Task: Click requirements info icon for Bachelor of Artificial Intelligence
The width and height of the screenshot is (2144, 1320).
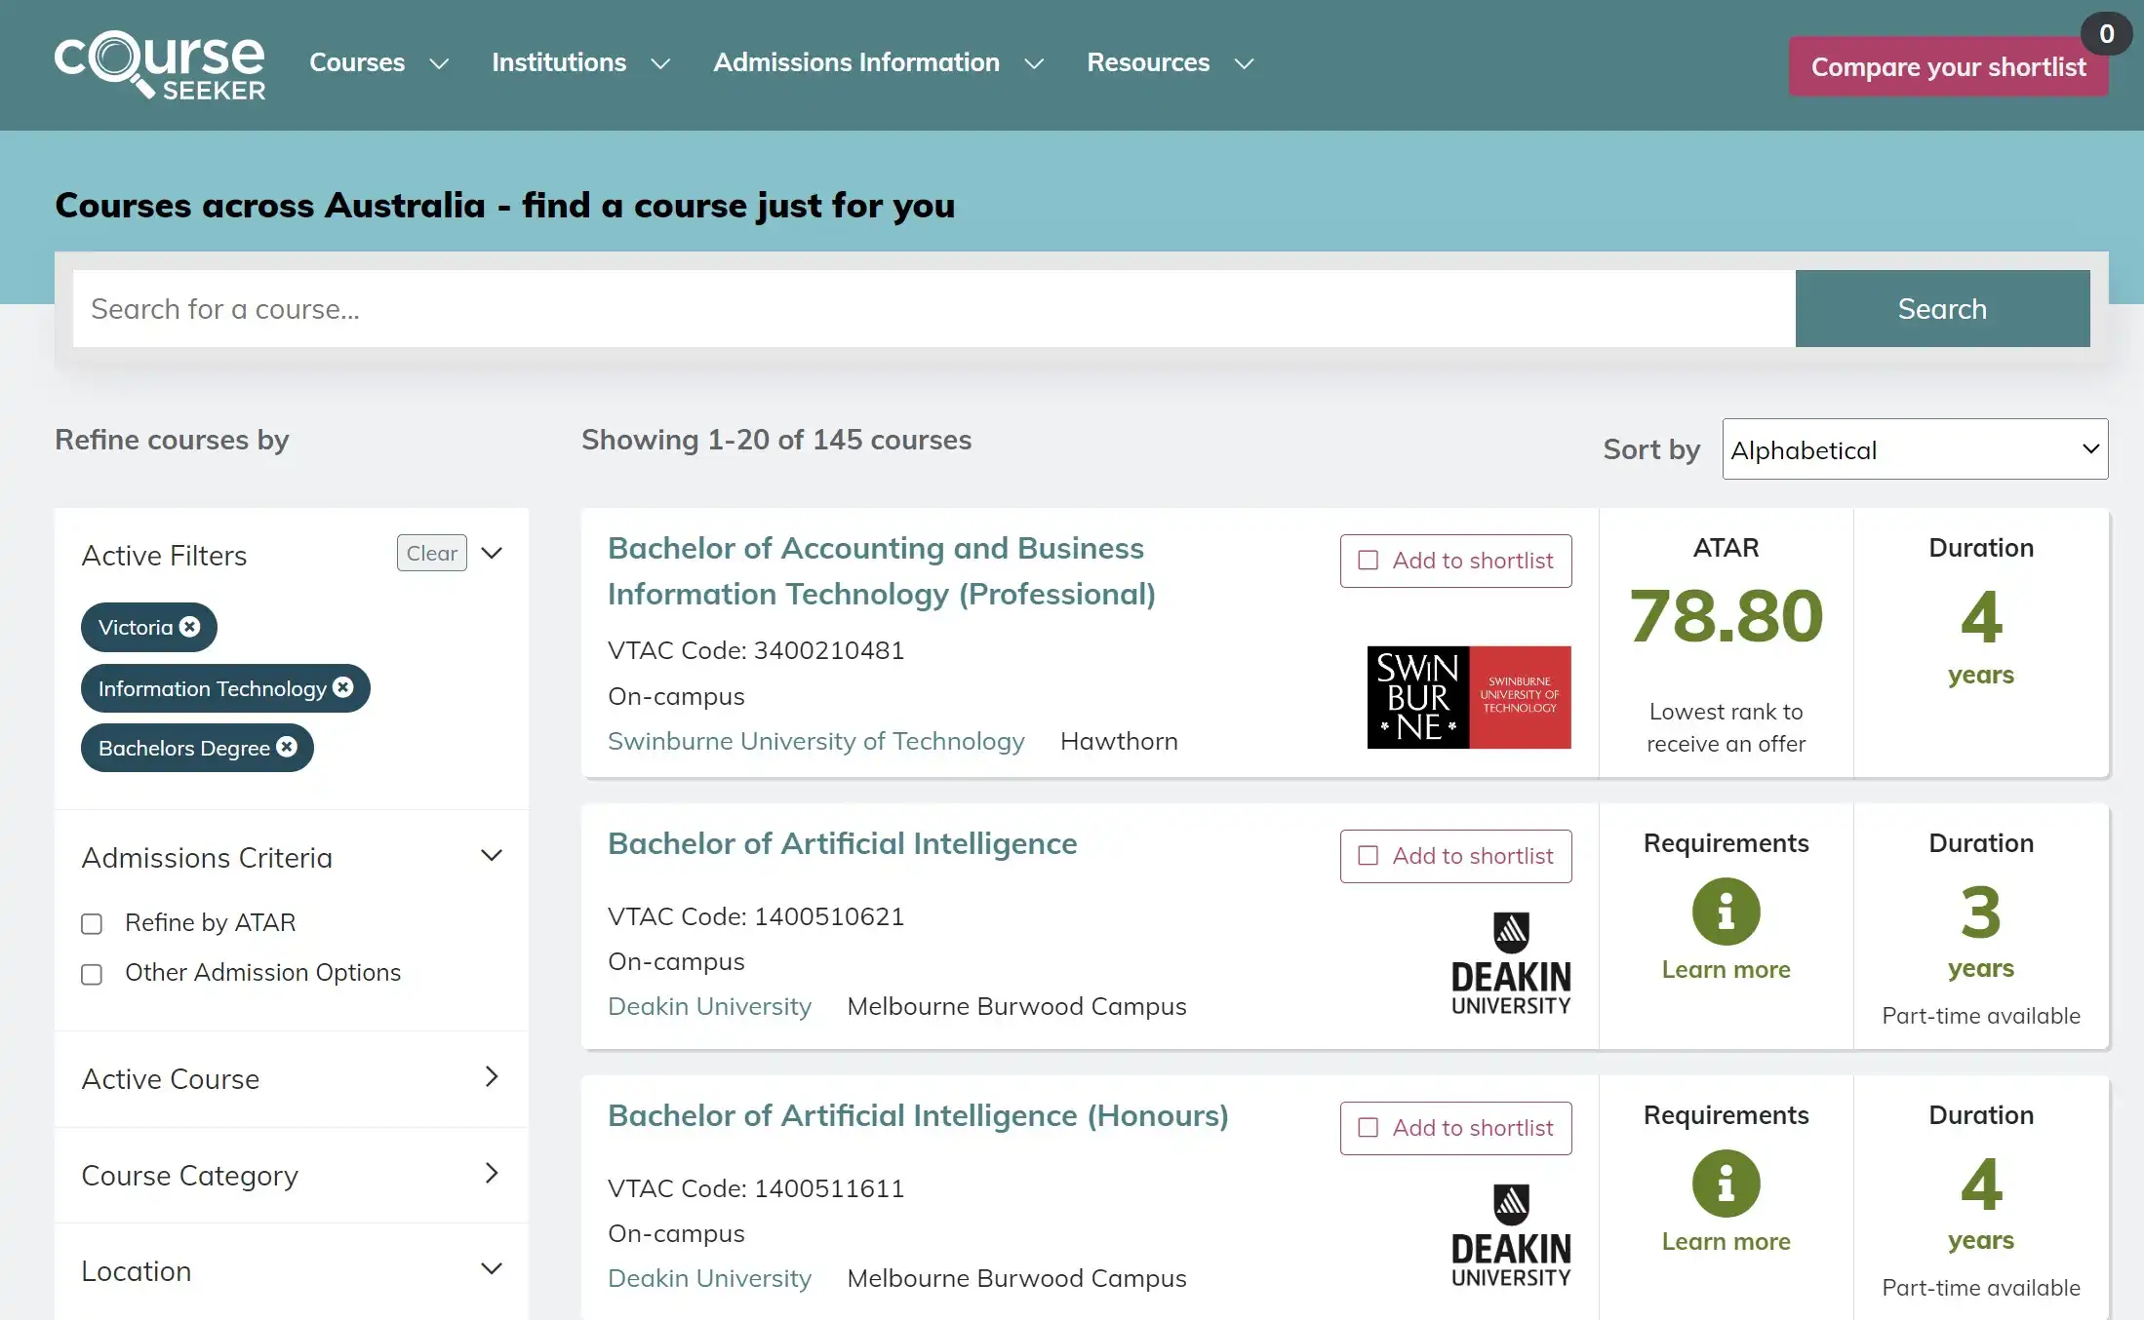Action: tap(1726, 912)
